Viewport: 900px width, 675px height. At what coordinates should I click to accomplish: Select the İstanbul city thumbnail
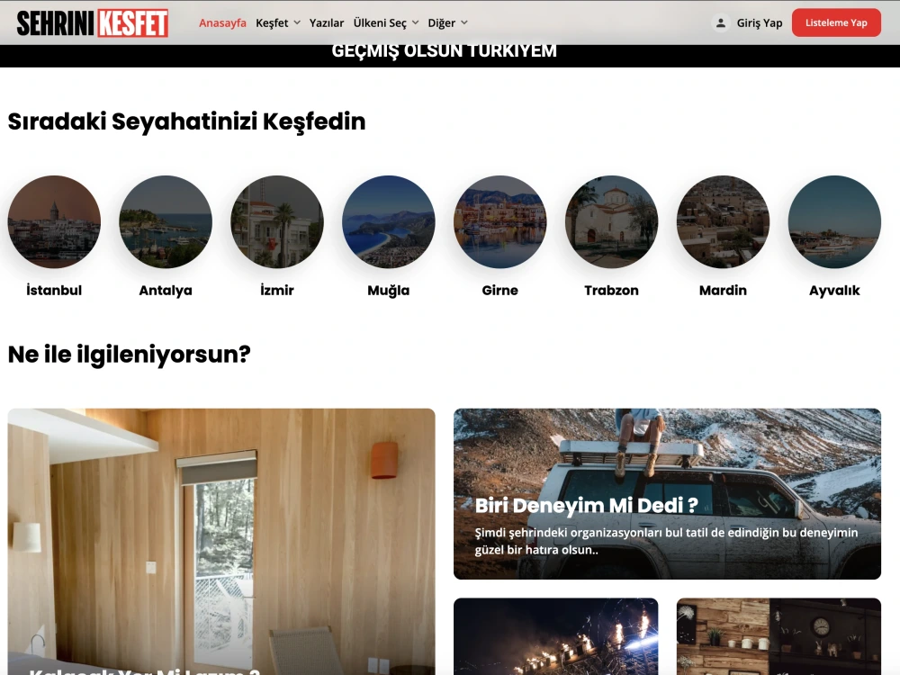coord(54,221)
